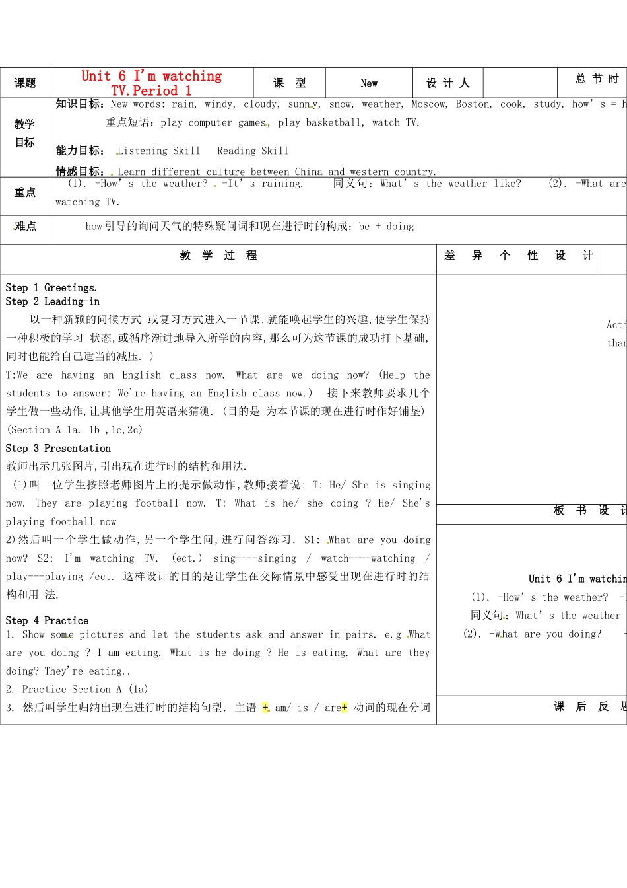Click 'Listening Skill' text
The width and height of the screenshot is (627, 888).
click(x=158, y=151)
